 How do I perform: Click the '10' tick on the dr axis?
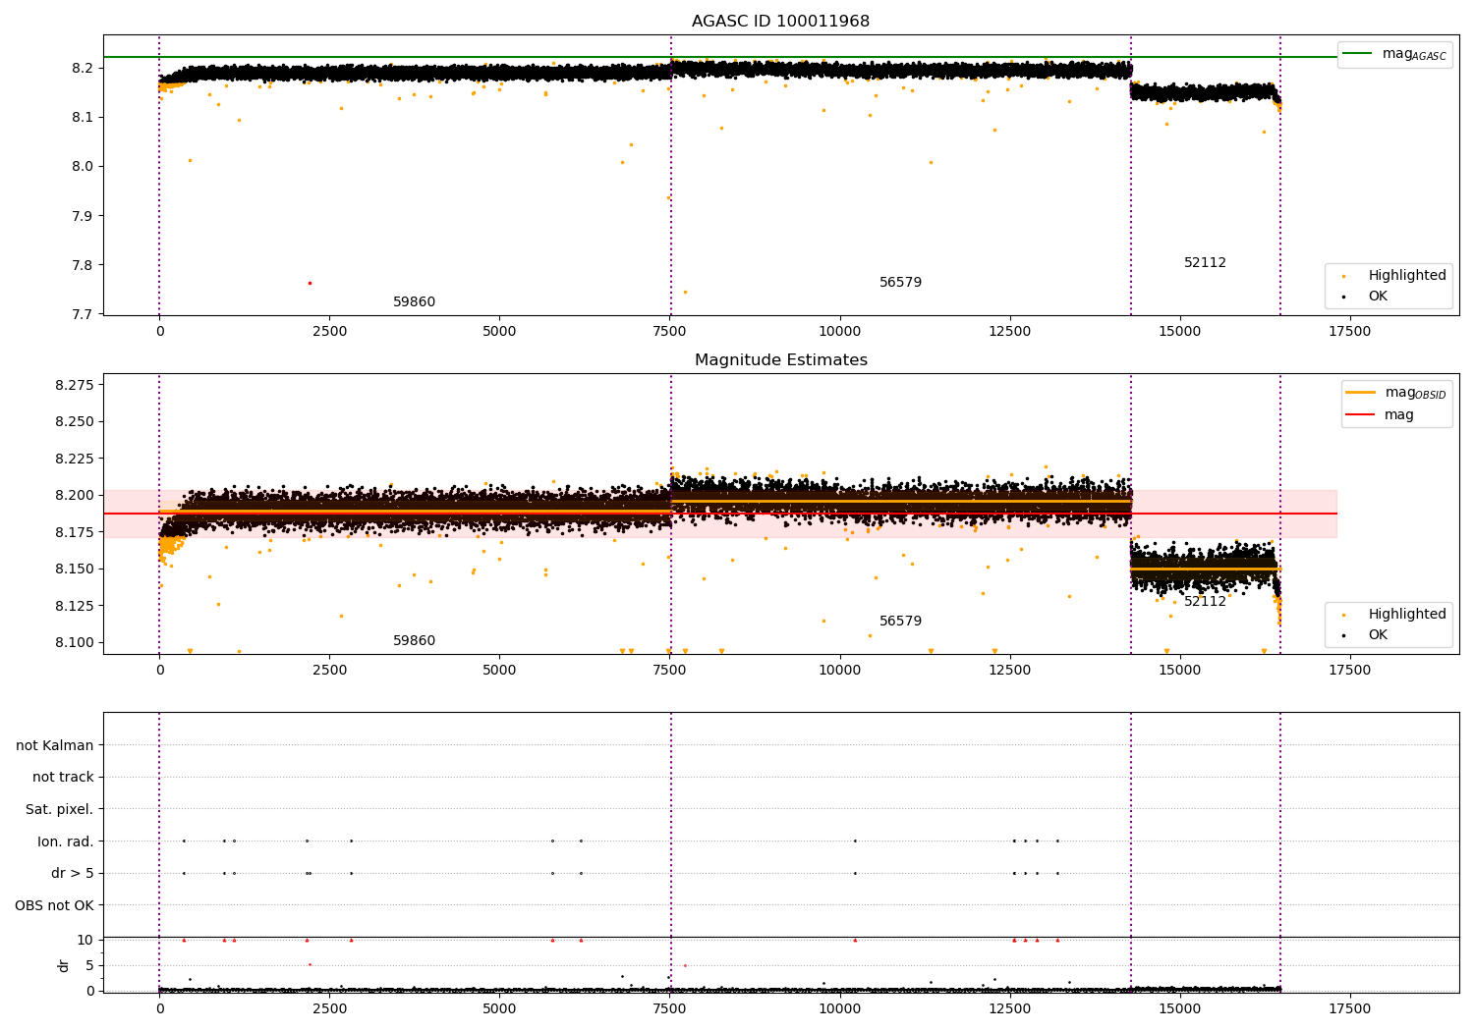click(85, 940)
